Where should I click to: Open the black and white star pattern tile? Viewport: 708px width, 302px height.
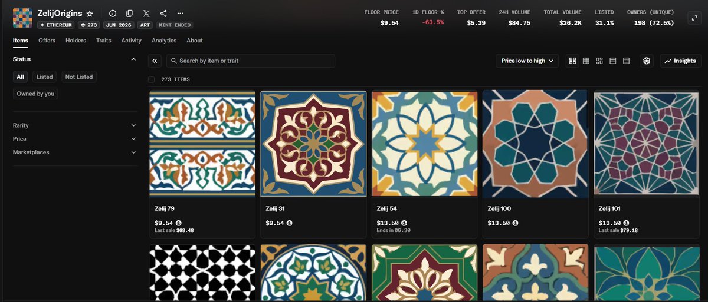202,273
